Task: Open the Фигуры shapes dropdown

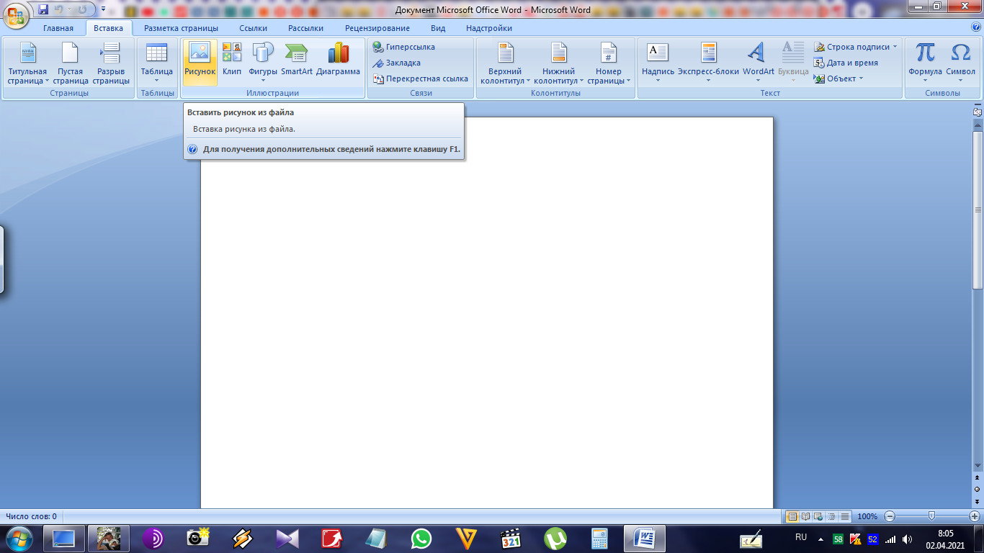Action: coord(263,62)
